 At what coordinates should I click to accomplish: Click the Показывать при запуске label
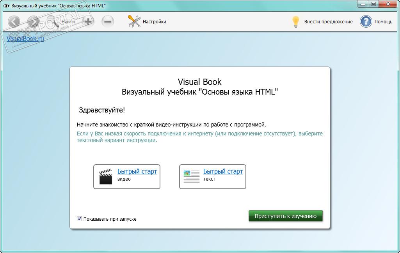pyautogui.click(x=110, y=219)
